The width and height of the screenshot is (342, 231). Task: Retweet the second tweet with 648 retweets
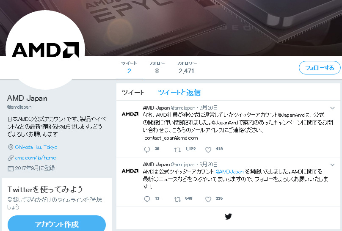coord(177,199)
